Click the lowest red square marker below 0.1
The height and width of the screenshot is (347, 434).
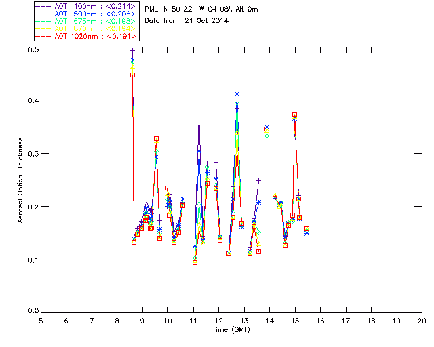(x=195, y=262)
